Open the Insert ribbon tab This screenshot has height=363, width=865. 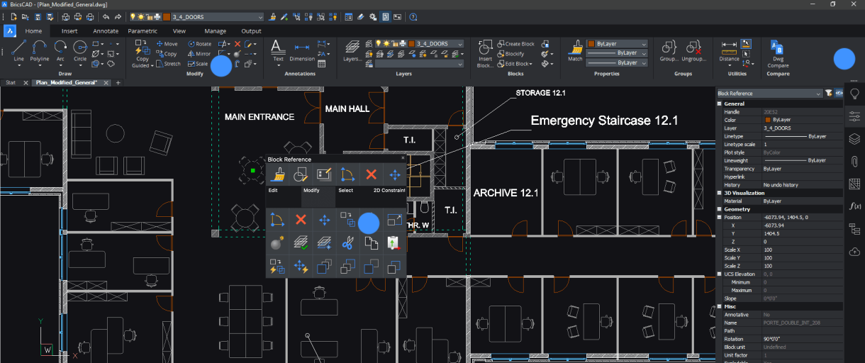(x=69, y=31)
